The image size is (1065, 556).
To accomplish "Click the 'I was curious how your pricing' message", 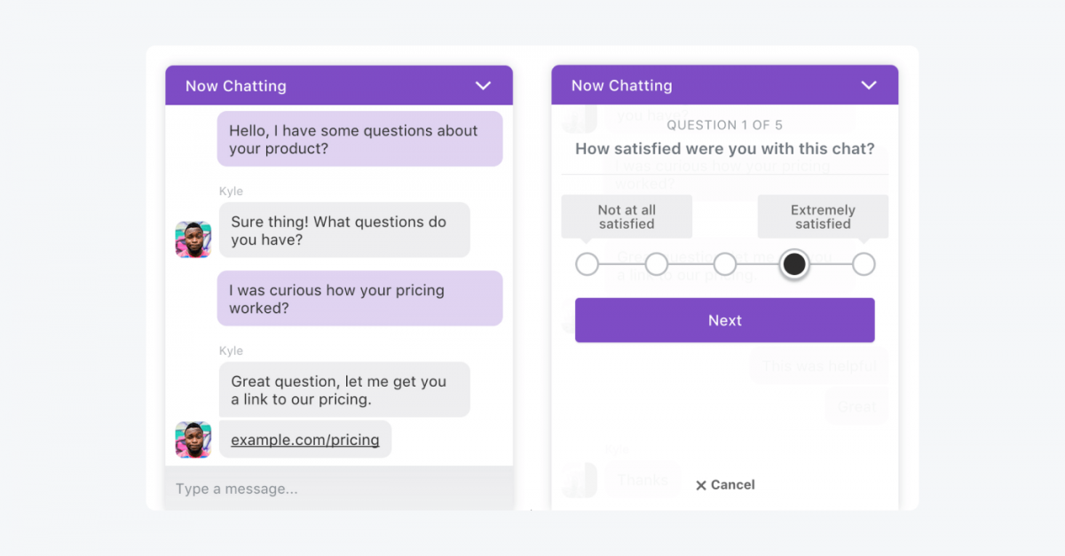I will pos(360,299).
